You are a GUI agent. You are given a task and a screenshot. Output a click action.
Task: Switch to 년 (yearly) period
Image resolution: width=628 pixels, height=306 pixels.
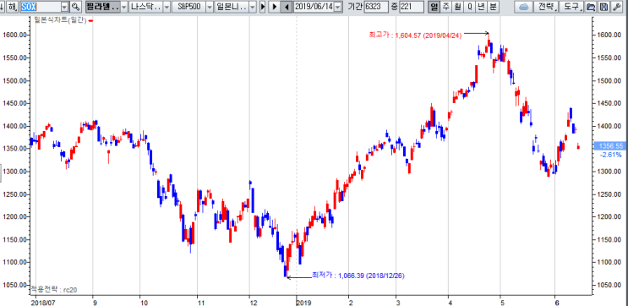pos(481,7)
